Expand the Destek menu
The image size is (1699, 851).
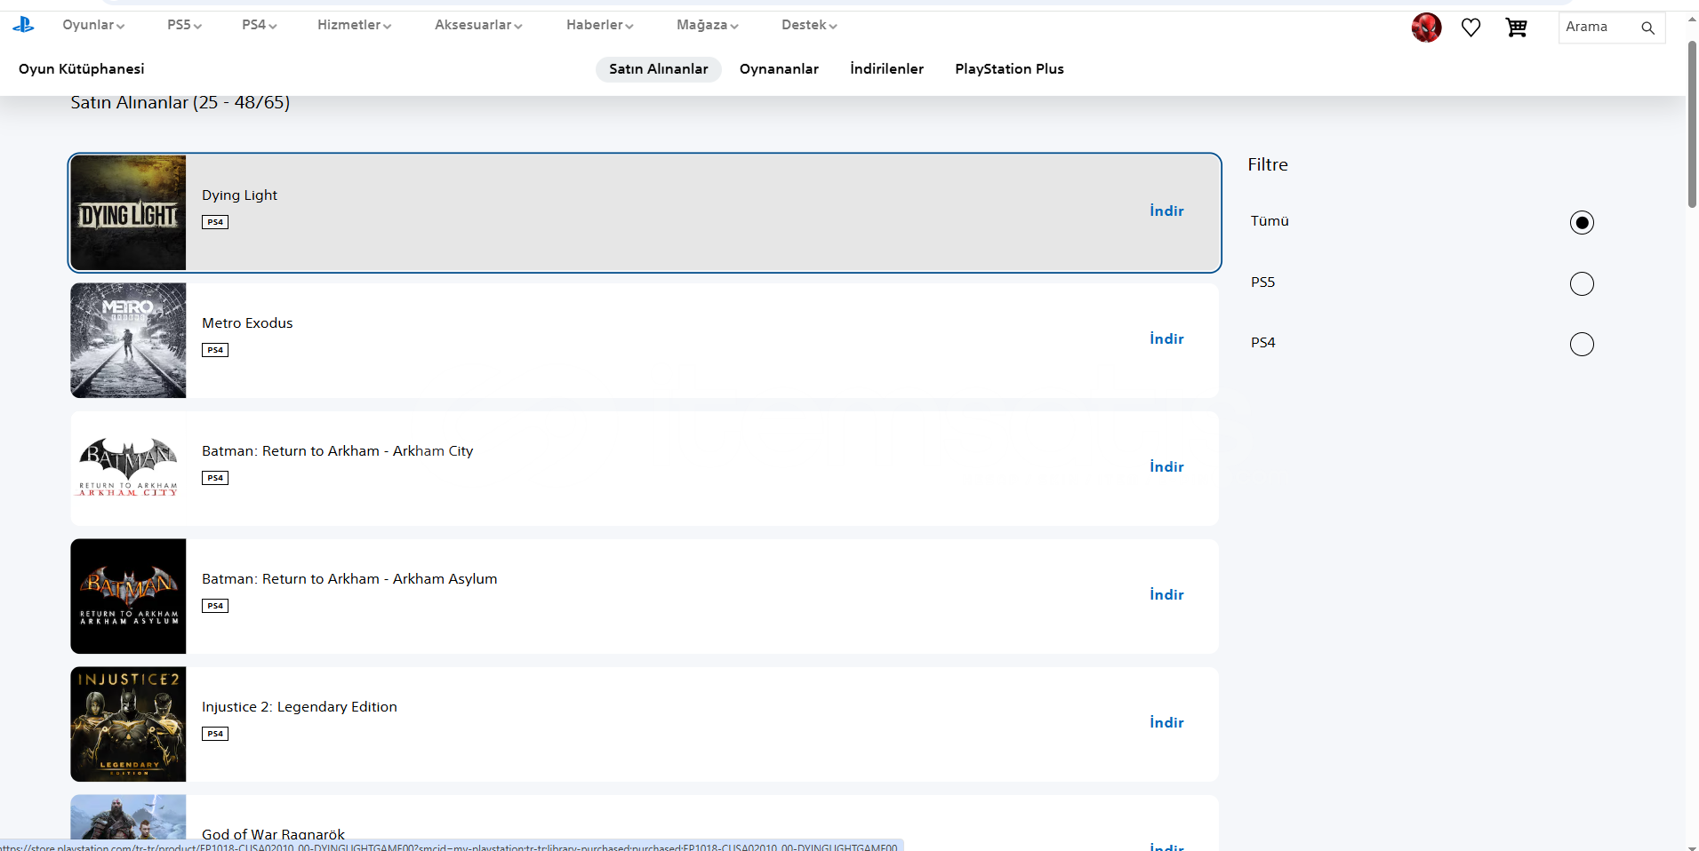(809, 25)
